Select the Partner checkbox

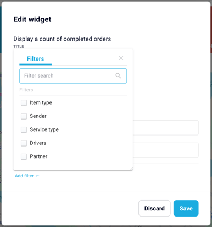(24, 156)
